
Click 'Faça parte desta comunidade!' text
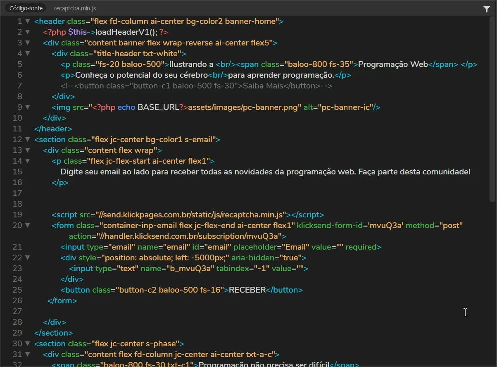click(414, 172)
